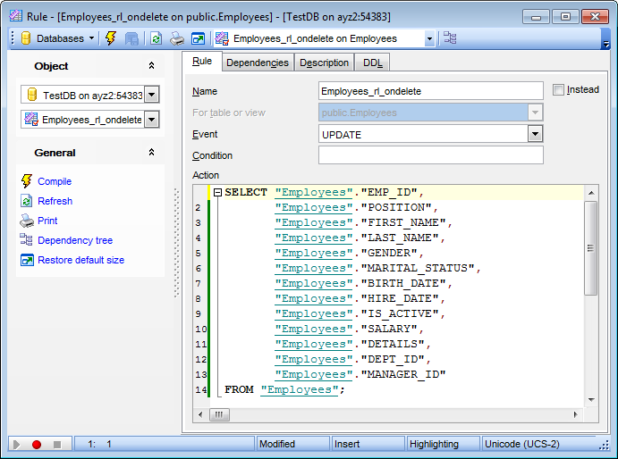Collapse the Object panel

tap(151, 66)
